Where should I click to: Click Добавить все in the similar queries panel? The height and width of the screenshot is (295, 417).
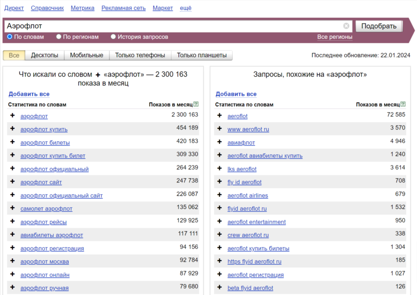point(236,94)
